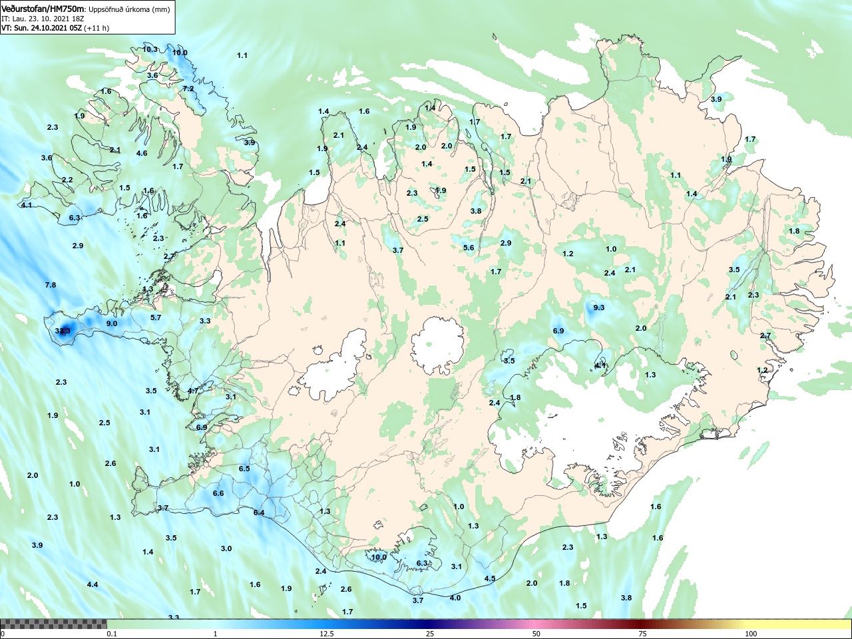Click the 0.1 label on color scale
Image resolution: width=852 pixels, height=639 pixels.
pyautogui.click(x=112, y=634)
